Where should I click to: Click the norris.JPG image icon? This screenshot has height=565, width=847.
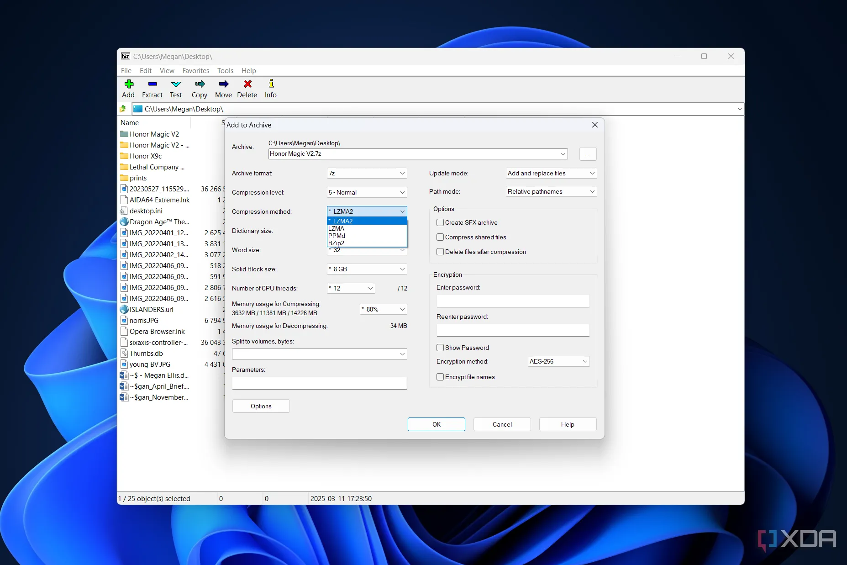point(124,320)
